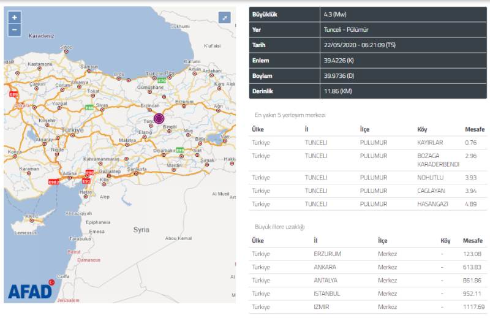Click Mesafe header in nearest settlements table

click(x=473, y=129)
